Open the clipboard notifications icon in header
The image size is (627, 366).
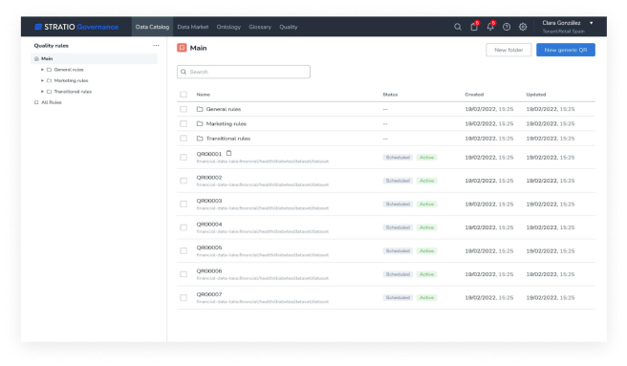[x=474, y=27]
